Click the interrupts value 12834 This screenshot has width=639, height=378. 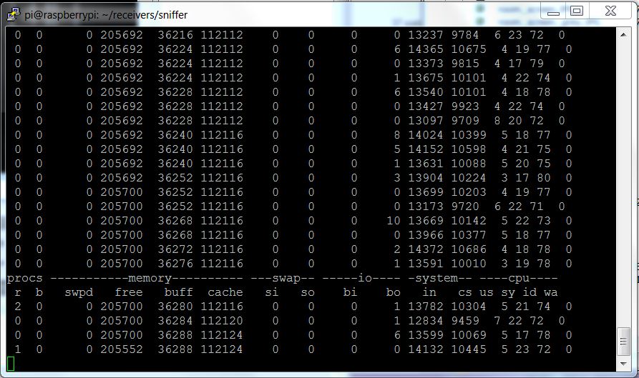click(426, 321)
